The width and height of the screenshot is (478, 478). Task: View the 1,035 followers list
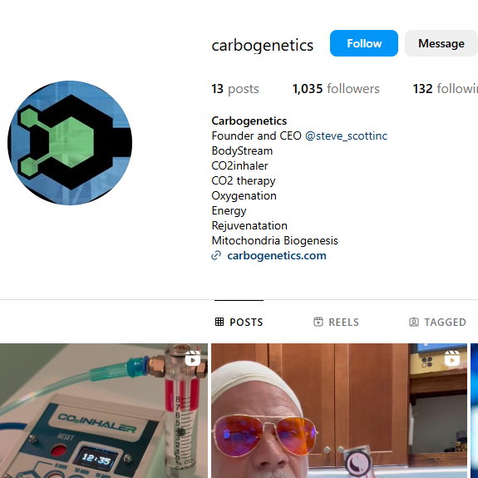click(x=336, y=89)
